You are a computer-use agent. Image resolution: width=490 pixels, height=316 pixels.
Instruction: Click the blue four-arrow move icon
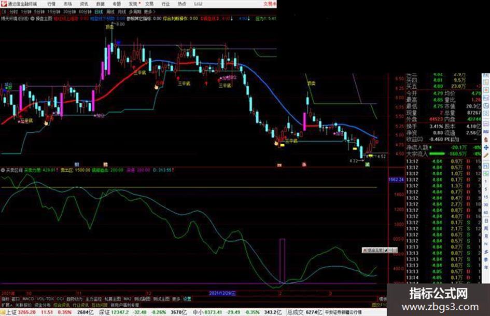click(x=486, y=148)
